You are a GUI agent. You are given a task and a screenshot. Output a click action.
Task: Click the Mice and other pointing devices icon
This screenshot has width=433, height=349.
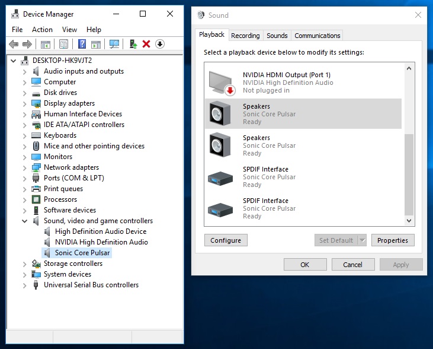coord(36,146)
